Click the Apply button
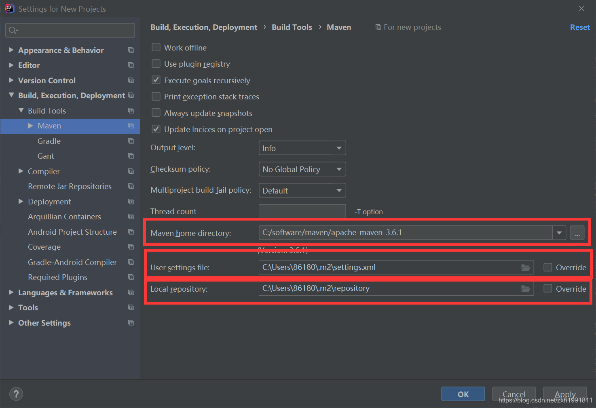This screenshot has height=408, width=596. [x=565, y=394]
